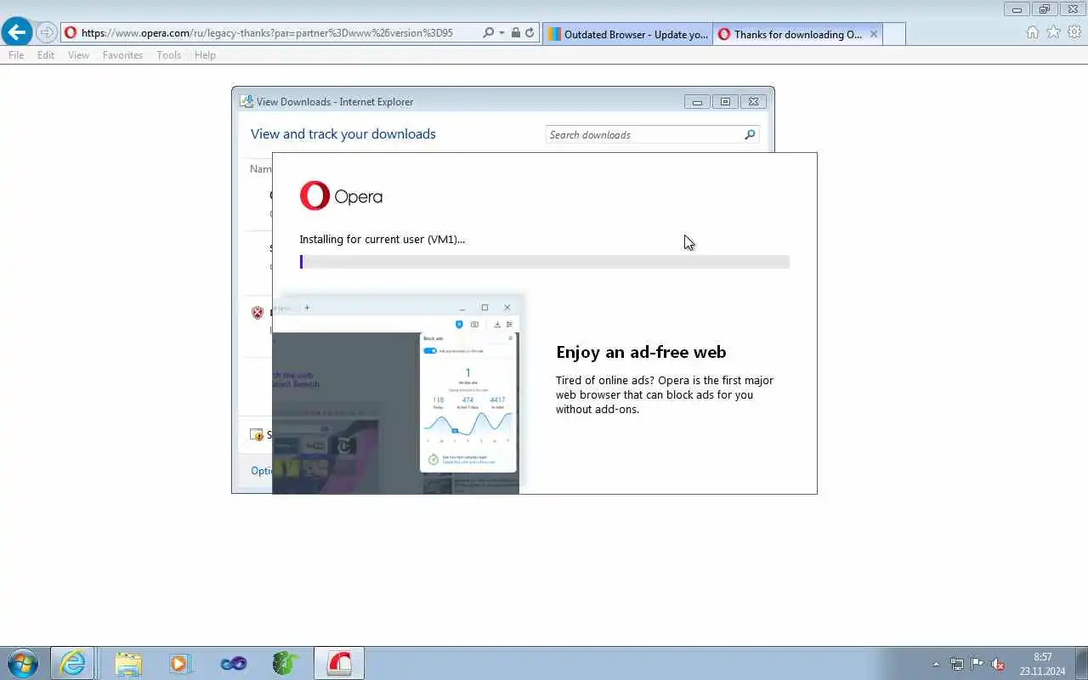The width and height of the screenshot is (1088, 680).
Task: Open the Tools gear icon
Action: click(1074, 32)
